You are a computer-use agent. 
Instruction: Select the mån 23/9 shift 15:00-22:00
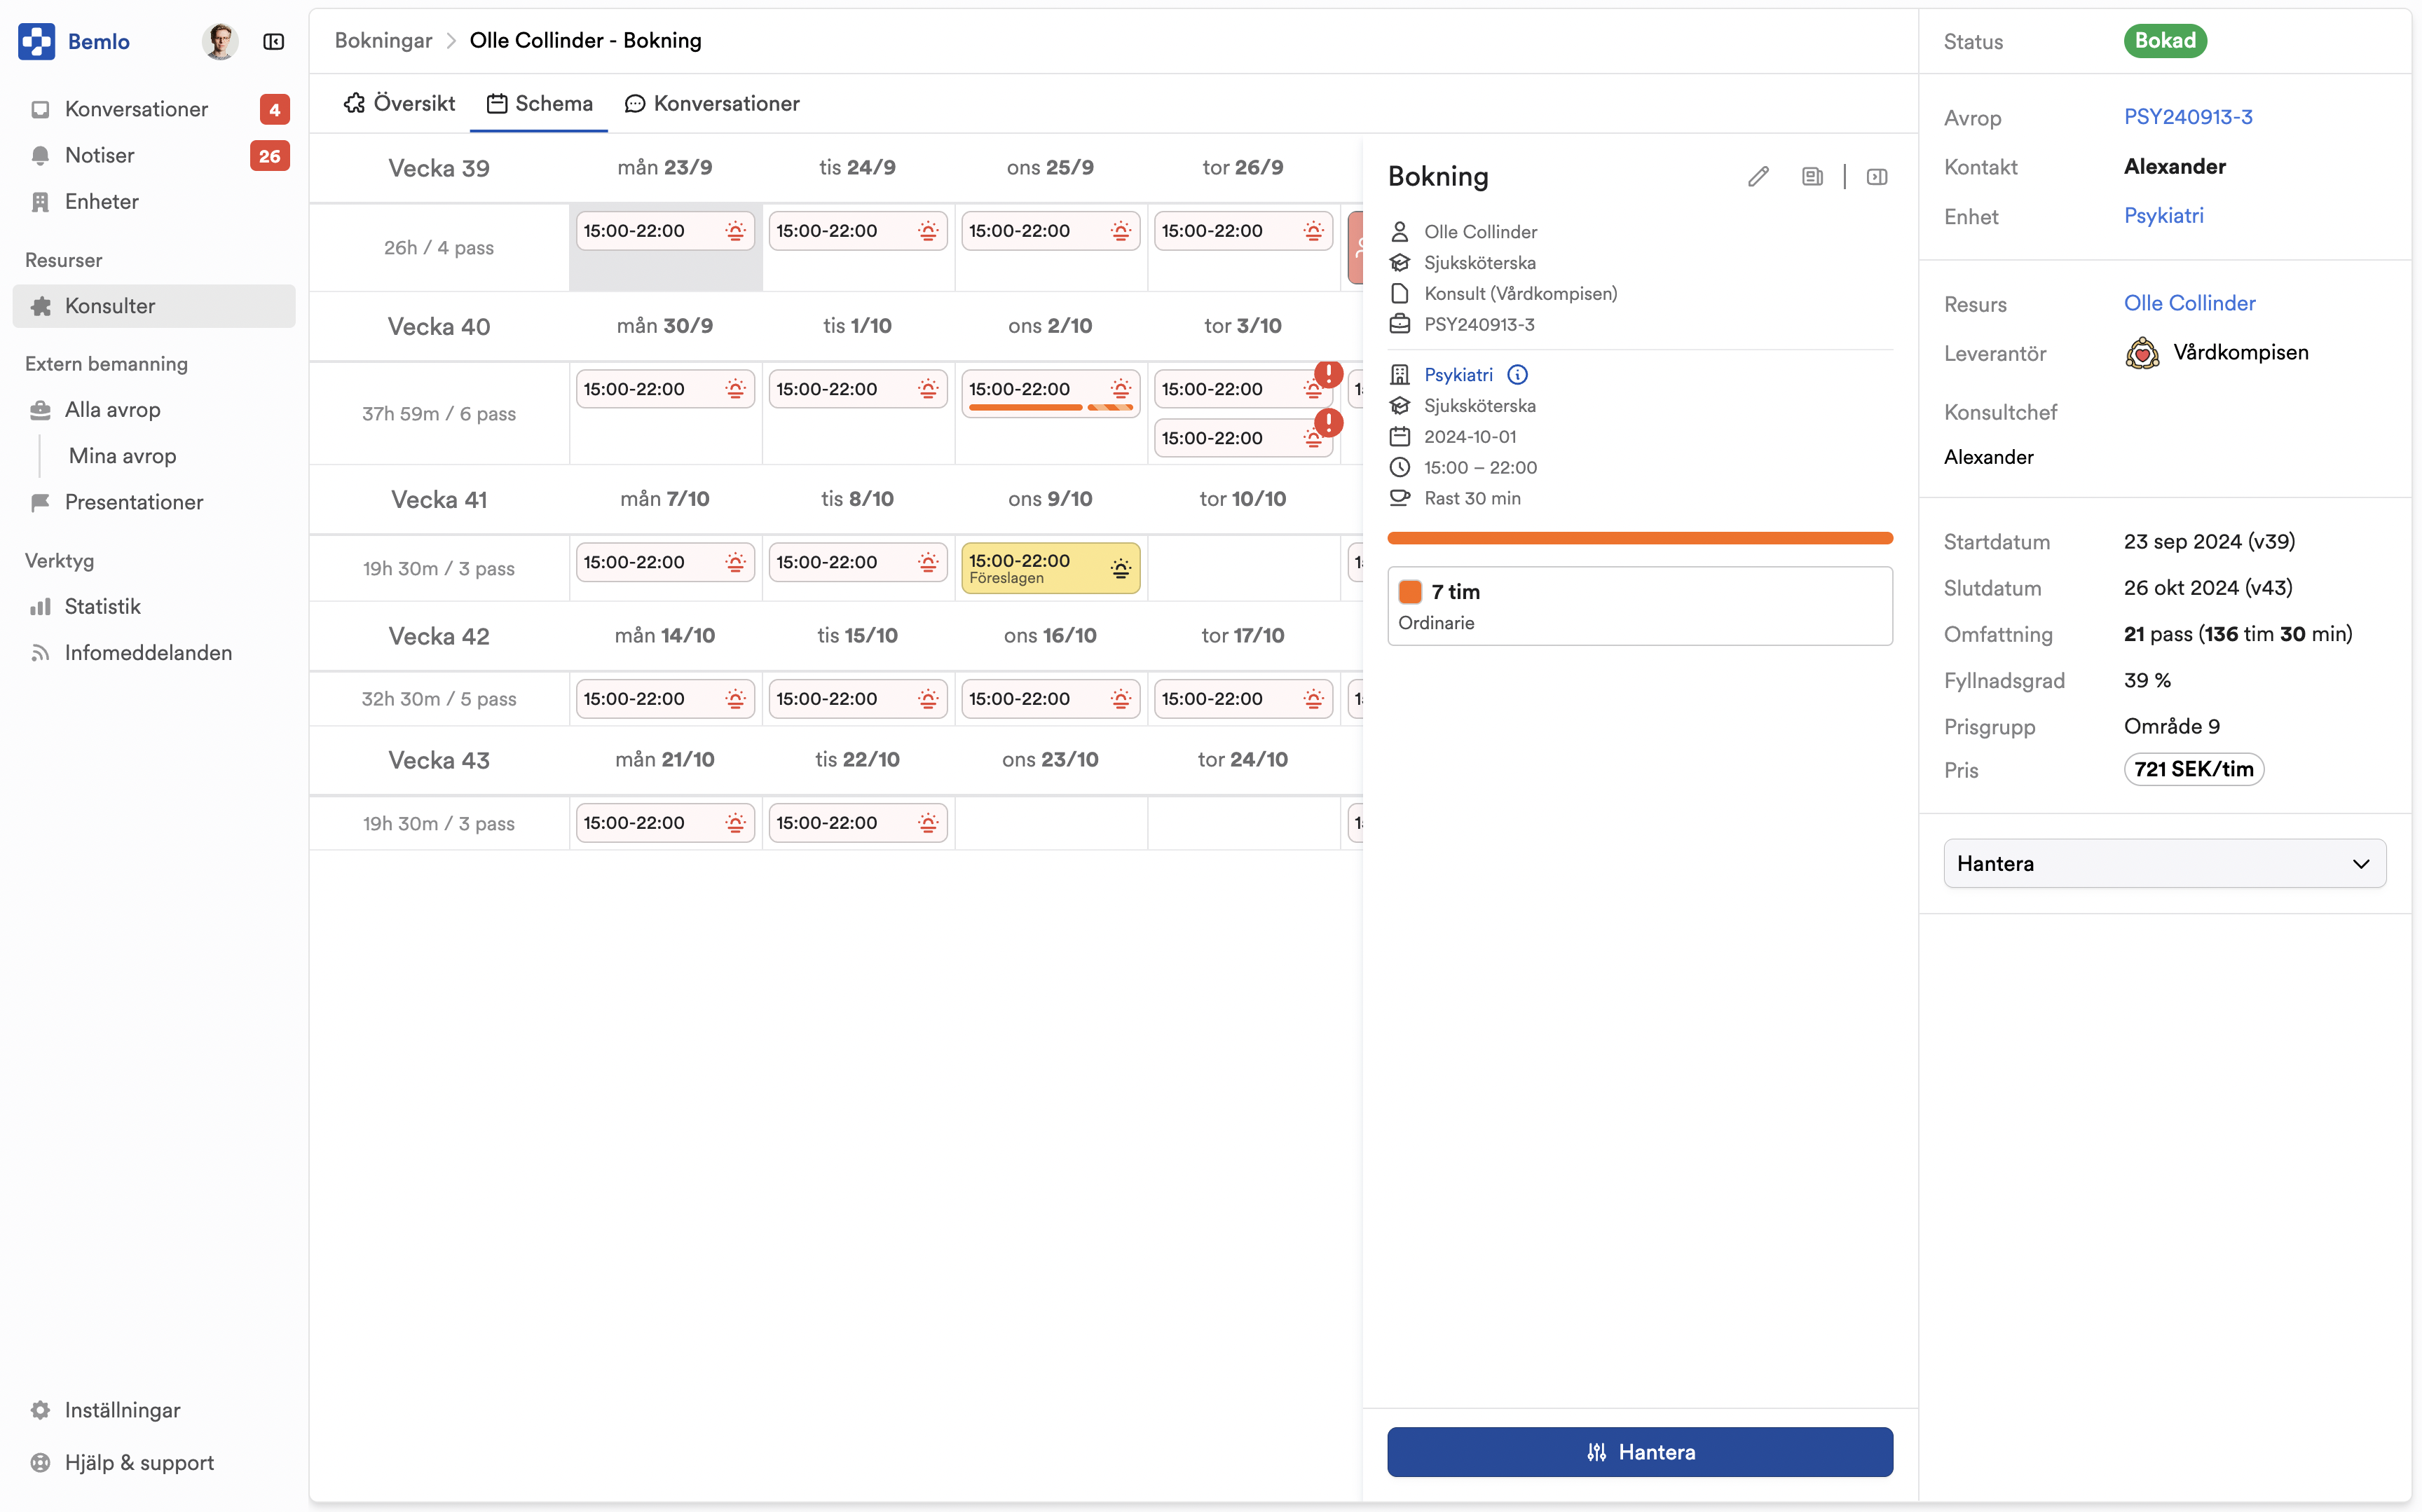tap(665, 231)
